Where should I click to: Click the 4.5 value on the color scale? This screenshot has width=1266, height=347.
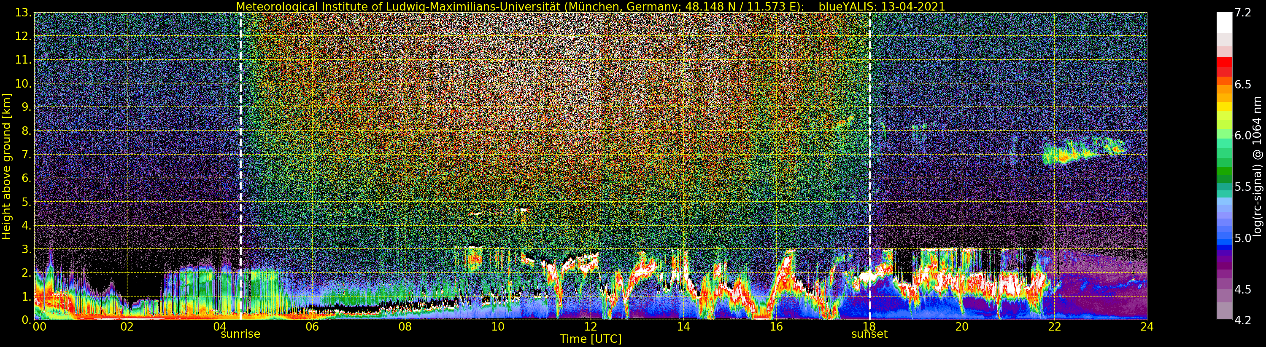pyautogui.click(x=1243, y=290)
